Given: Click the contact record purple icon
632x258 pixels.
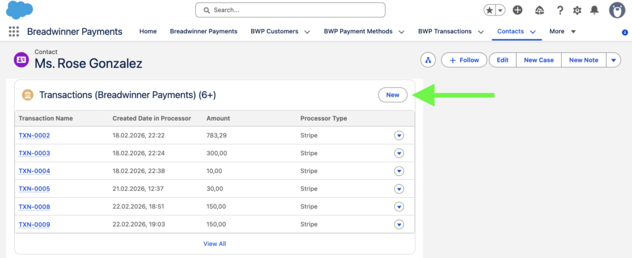Looking at the screenshot, I should 22,60.
